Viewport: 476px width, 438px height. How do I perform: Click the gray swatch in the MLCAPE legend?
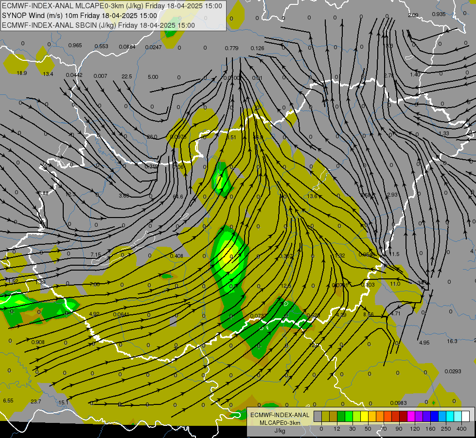point(318,416)
